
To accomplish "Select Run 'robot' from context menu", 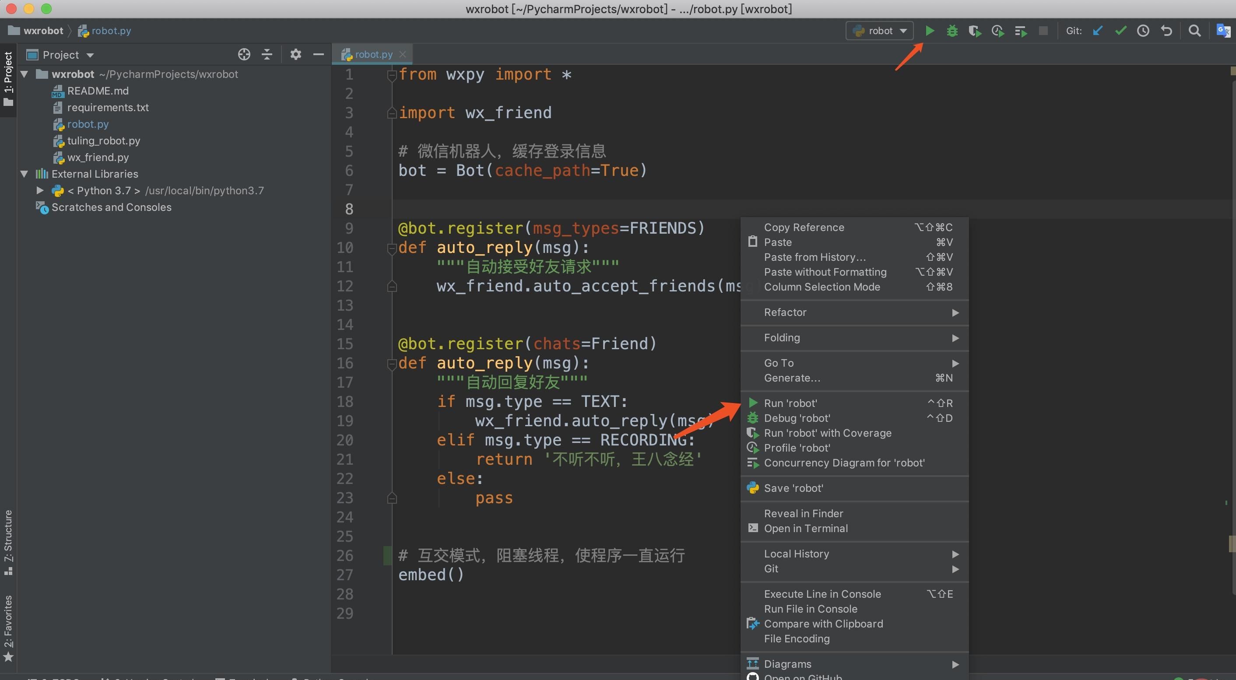I will pos(790,403).
